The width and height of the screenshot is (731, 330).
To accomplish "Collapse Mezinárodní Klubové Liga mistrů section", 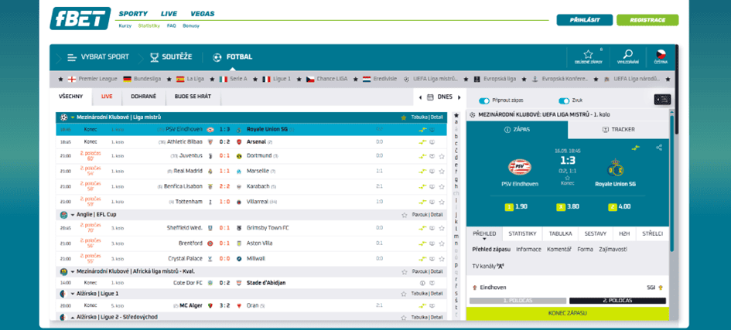I will click(73, 117).
